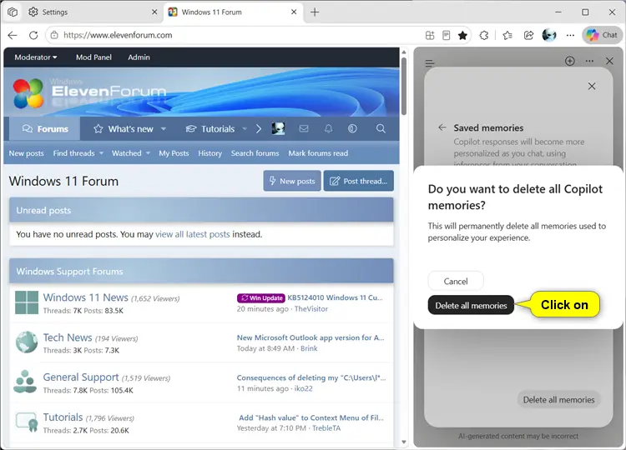The width and height of the screenshot is (626, 450).
Task: Open the Copilot Chat button
Action: tap(603, 35)
